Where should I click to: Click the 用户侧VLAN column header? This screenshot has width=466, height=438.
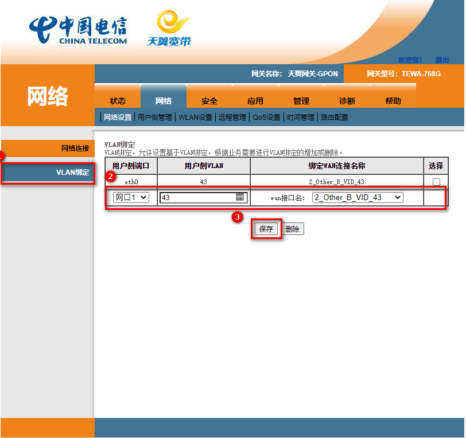click(x=204, y=166)
